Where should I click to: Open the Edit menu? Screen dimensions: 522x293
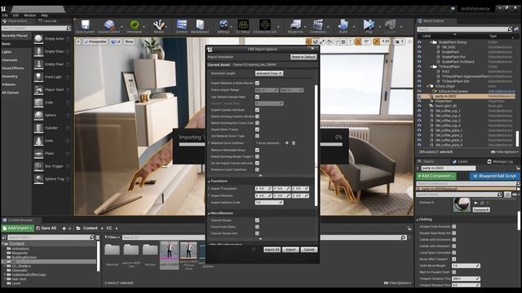[x=15, y=15]
